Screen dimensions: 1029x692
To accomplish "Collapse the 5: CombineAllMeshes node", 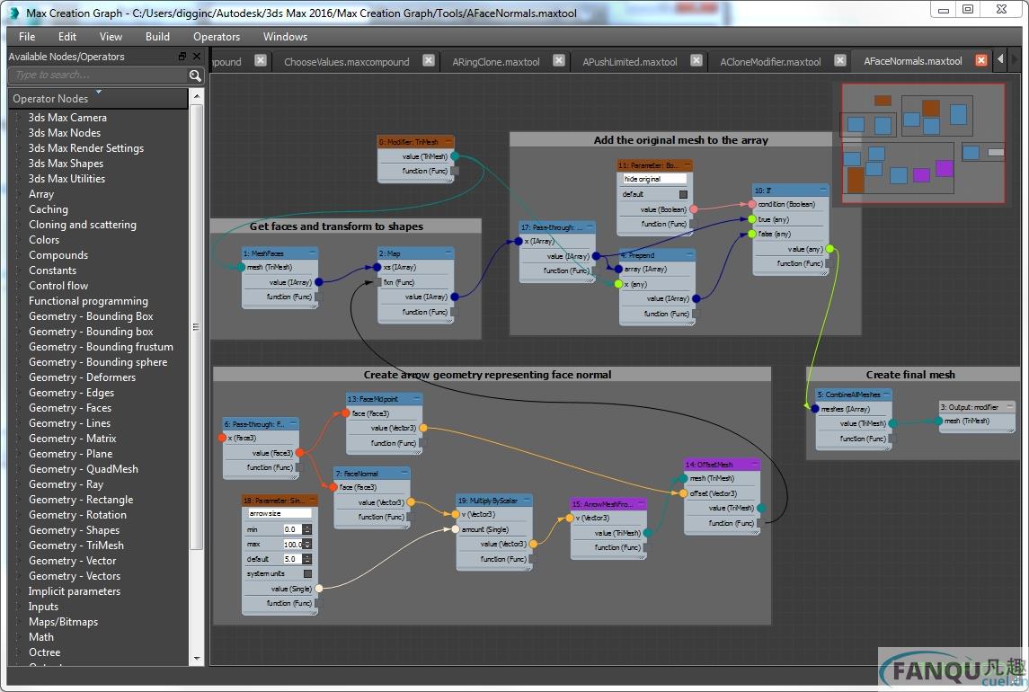I will coord(886,394).
